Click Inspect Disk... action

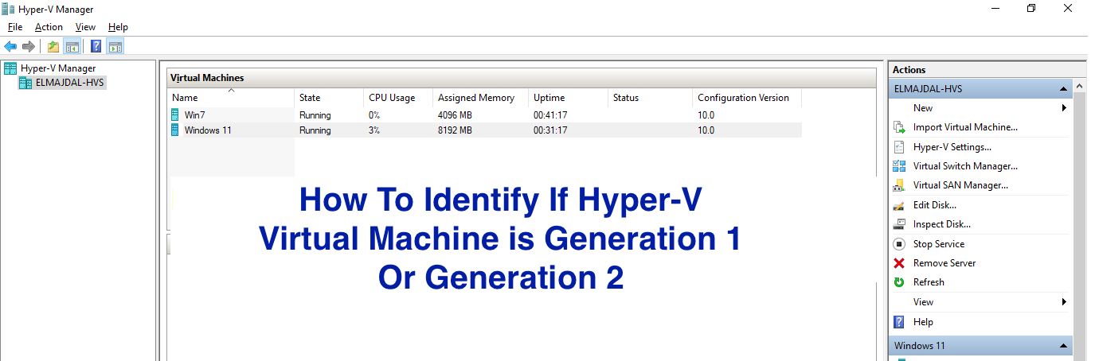coord(942,224)
